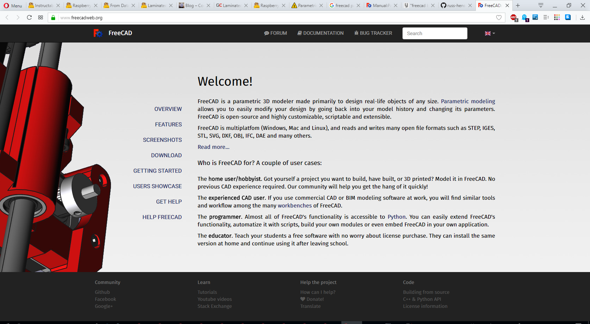Close the Google freecad search tab
The image size is (590, 324).
click(358, 6)
